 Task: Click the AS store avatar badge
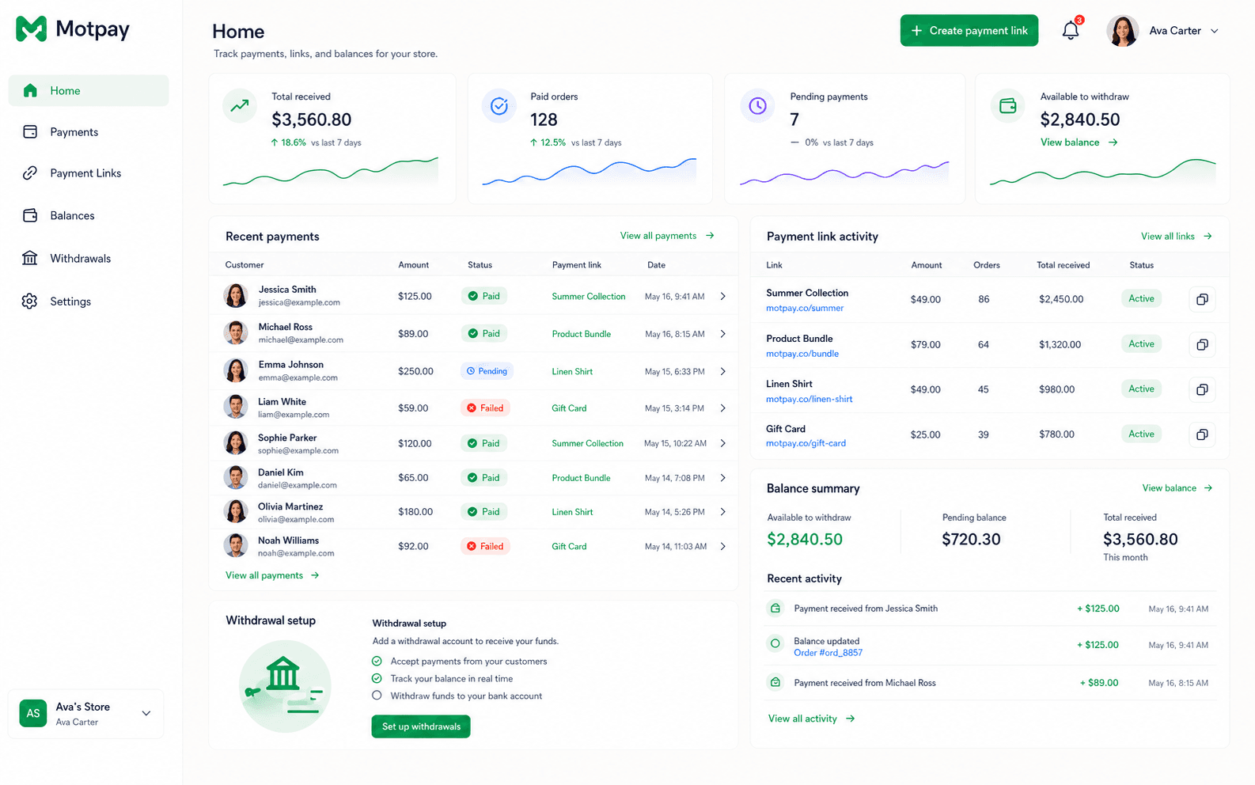(33, 713)
